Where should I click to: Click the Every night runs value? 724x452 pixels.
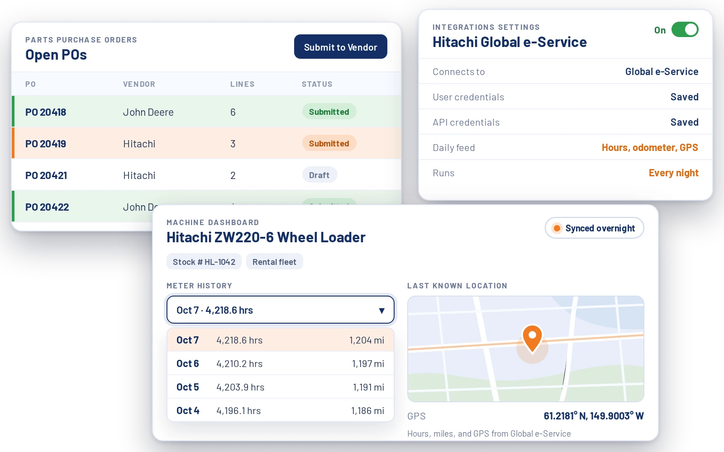[x=673, y=173]
